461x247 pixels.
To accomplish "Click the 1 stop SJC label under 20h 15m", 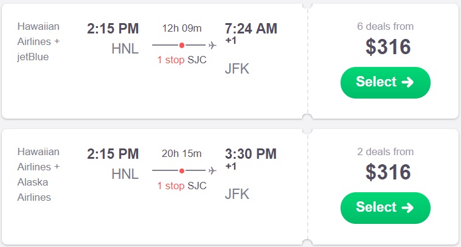I will coord(181,186).
